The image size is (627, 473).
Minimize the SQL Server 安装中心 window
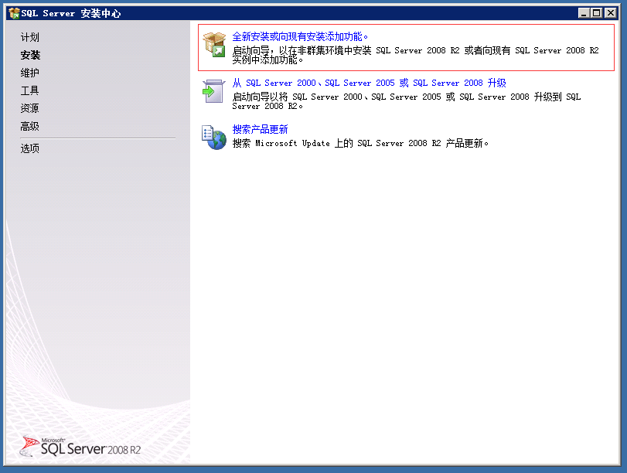click(583, 13)
